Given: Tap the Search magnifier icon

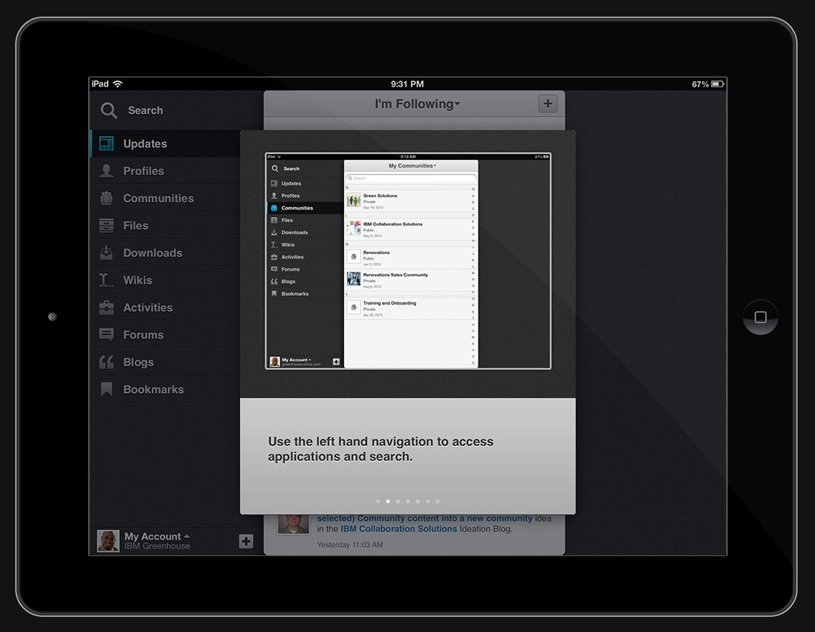Looking at the screenshot, I should 109,111.
